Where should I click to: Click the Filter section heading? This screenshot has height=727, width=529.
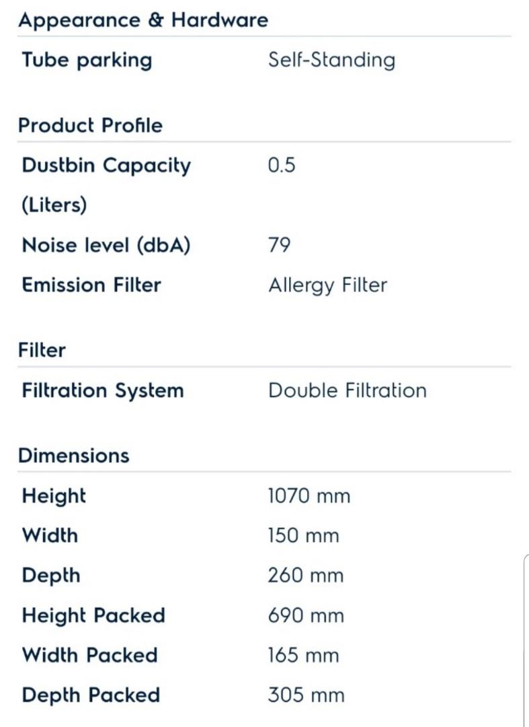tap(42, 350)
